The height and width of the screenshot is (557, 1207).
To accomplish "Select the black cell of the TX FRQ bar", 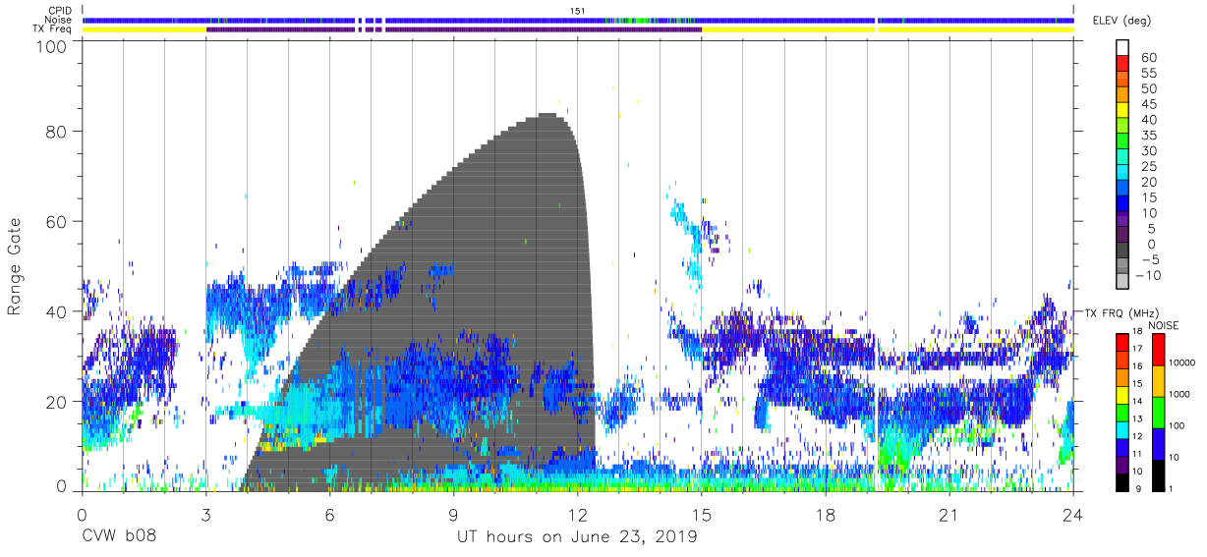I will (x=1121, y=480).
